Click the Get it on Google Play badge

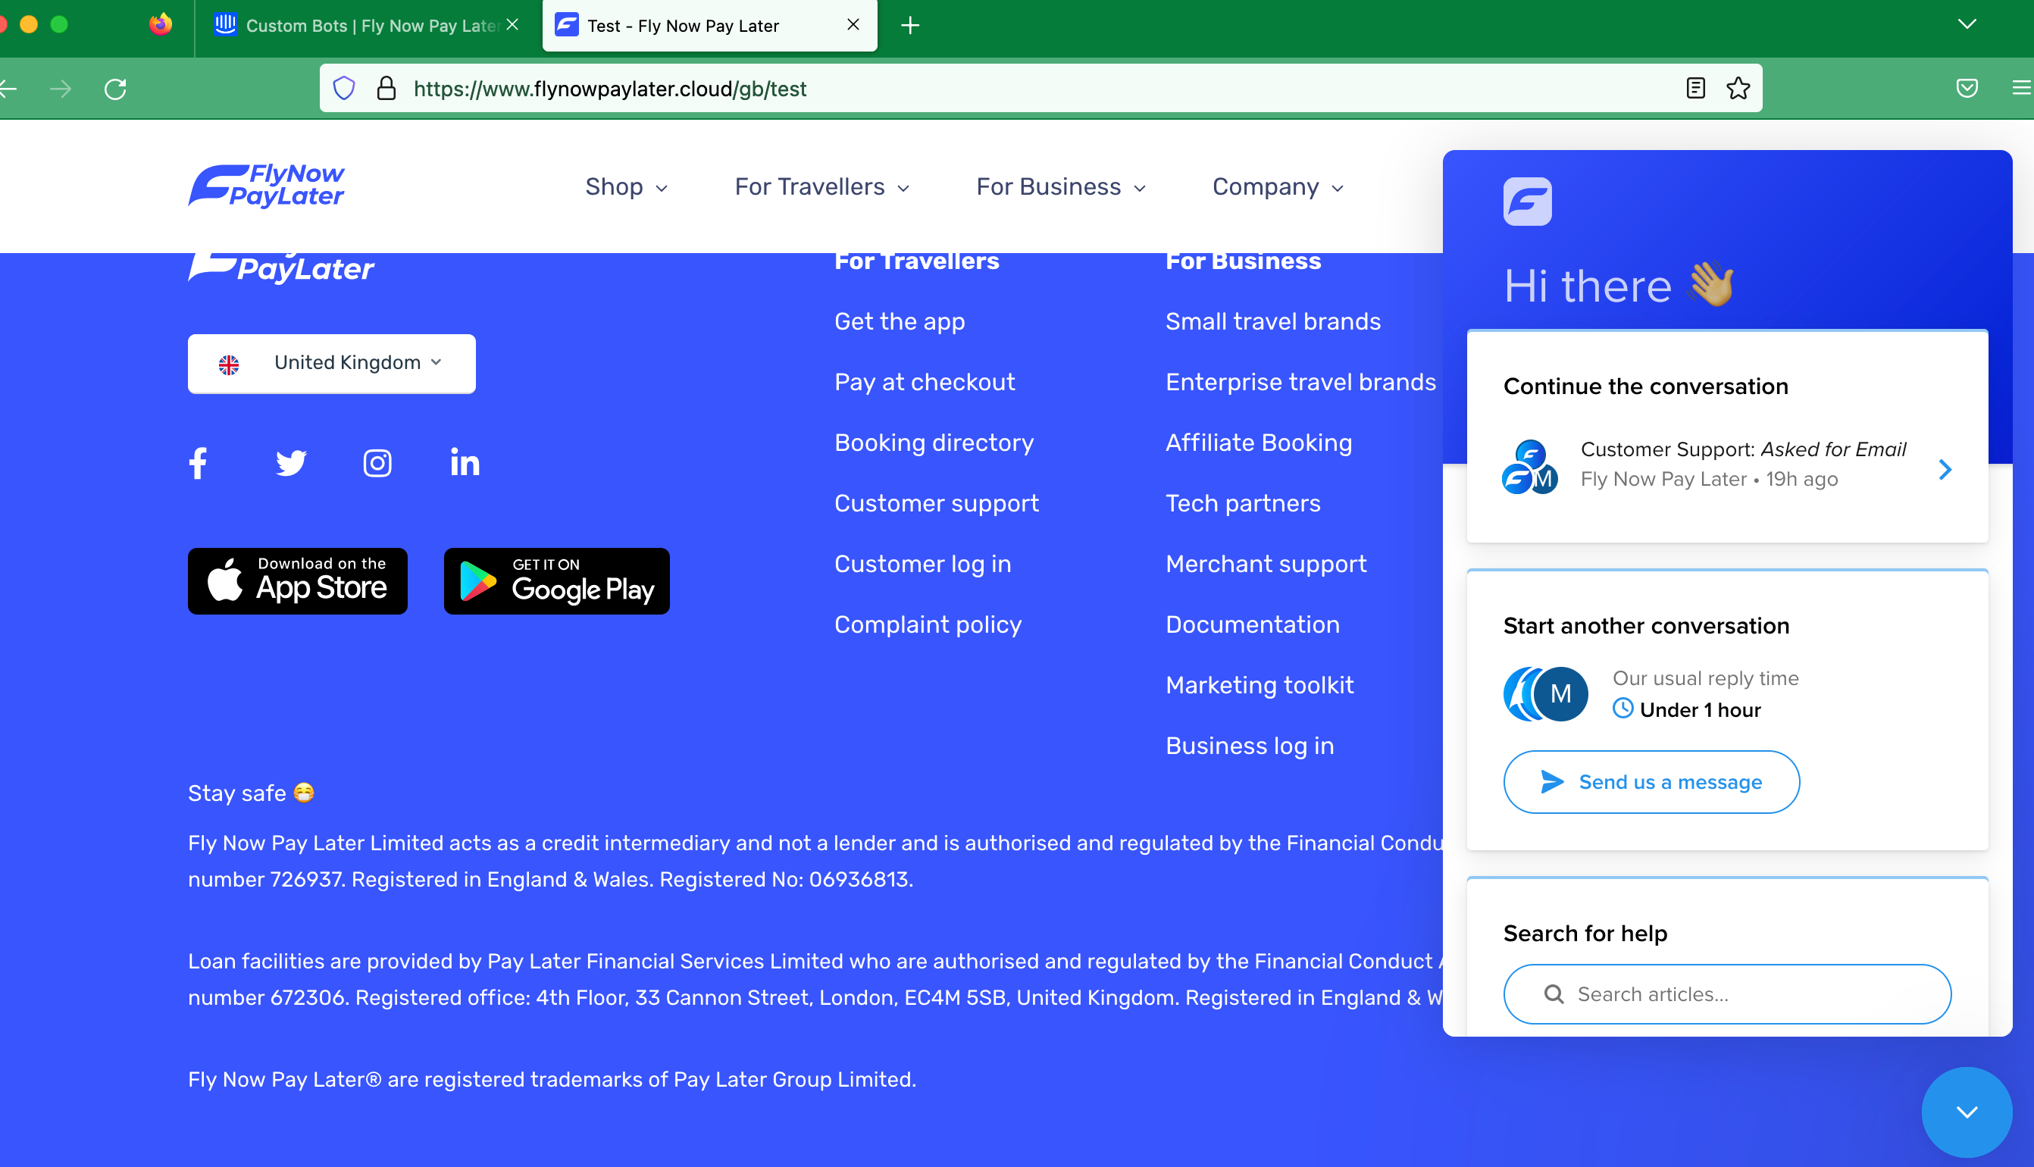[x=556, y=581]
